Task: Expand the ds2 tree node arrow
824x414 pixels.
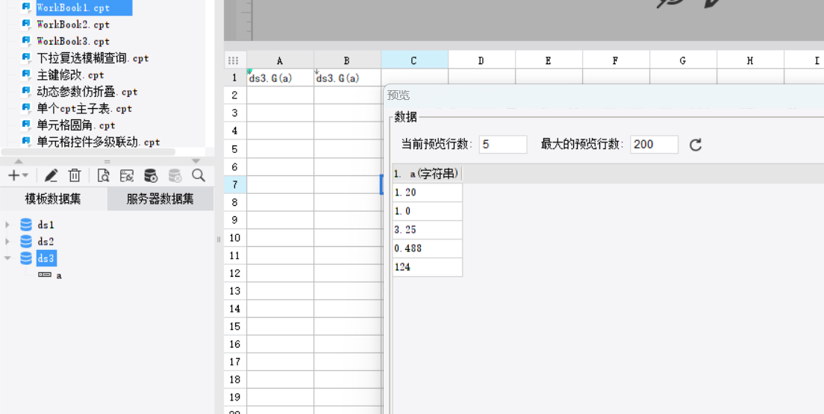Action: pos(7,242)
